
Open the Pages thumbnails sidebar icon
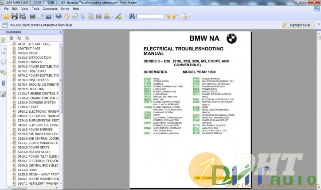pyautogui.click(x=4, y=51)
